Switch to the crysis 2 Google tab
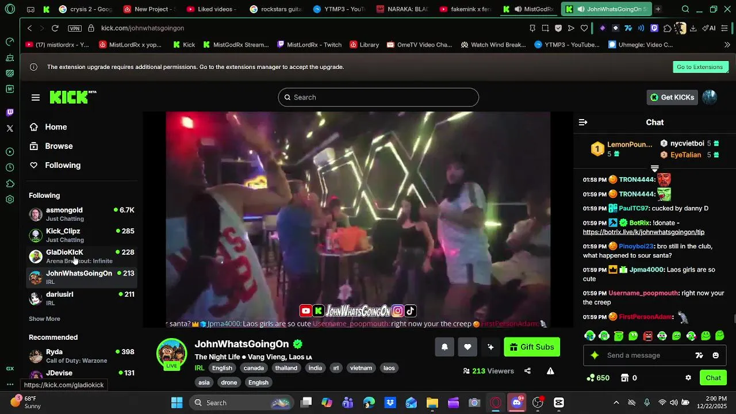This screenshot has width=736, height=414. pyautogui.click(x=85, y=9)
